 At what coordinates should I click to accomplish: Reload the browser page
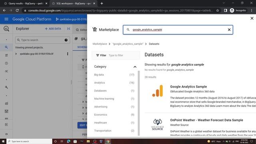click(x=17, y=10)
